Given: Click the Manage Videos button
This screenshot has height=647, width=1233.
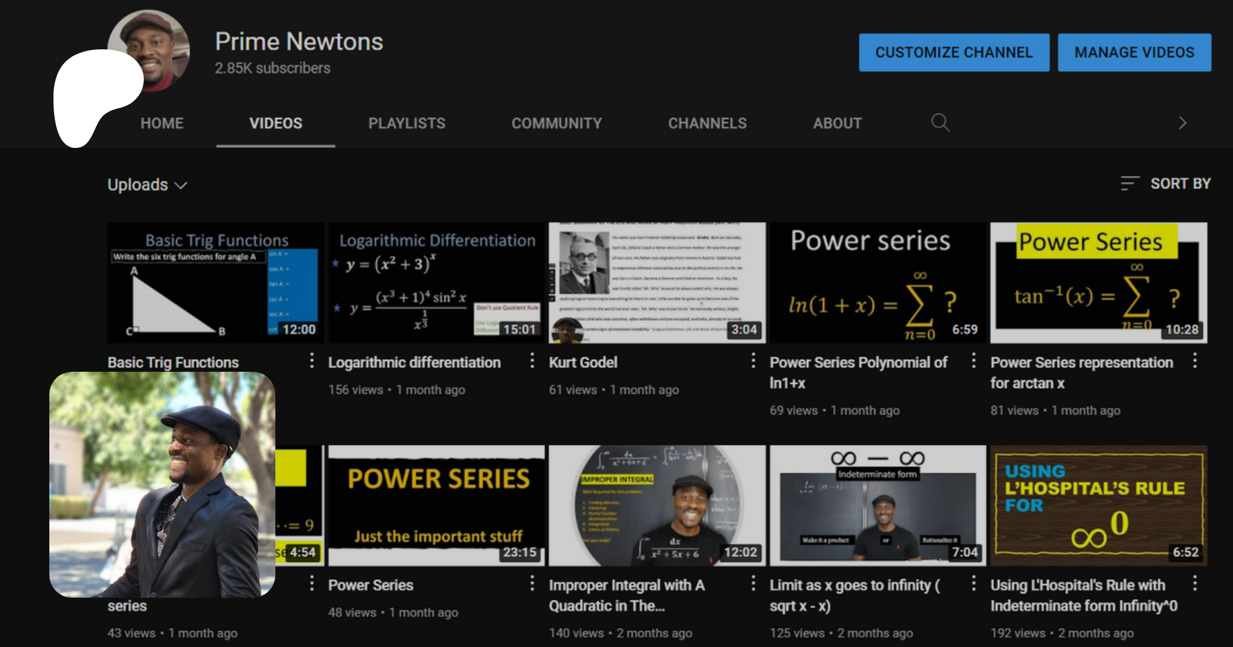Looking at the screenshot, I should 1134,53.
